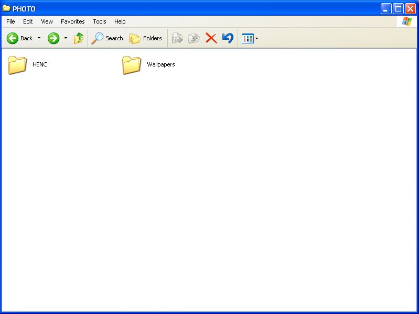Image resolution: width=419 pixels, height=314 pixels.
Task: Open the Back history dropdown arrow
Action: (x=39, y=38)
